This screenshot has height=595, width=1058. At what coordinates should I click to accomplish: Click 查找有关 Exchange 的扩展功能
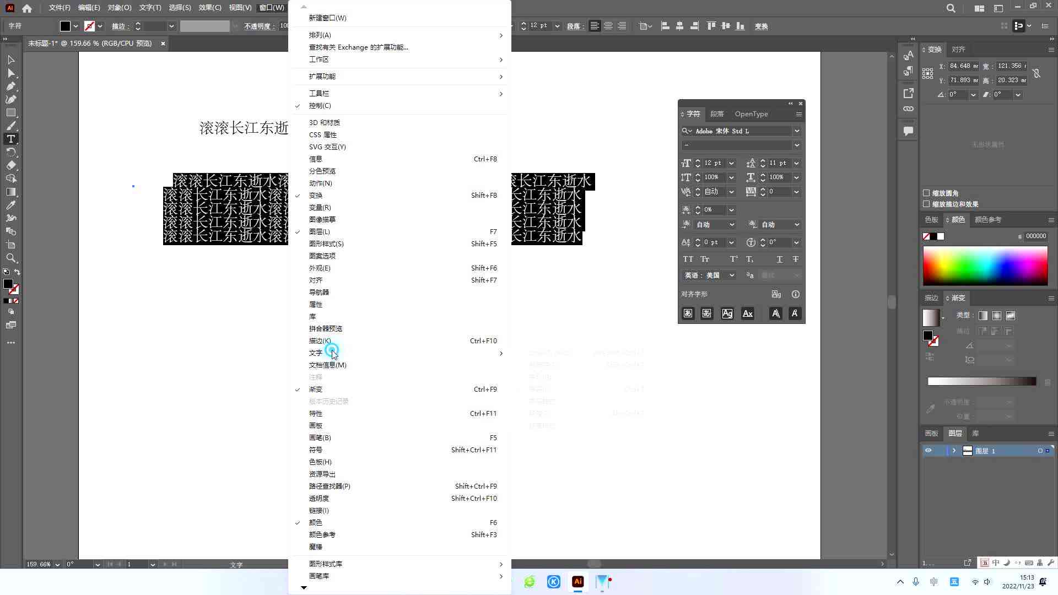400,47
